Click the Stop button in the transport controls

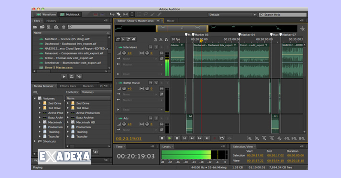point(161,138)
